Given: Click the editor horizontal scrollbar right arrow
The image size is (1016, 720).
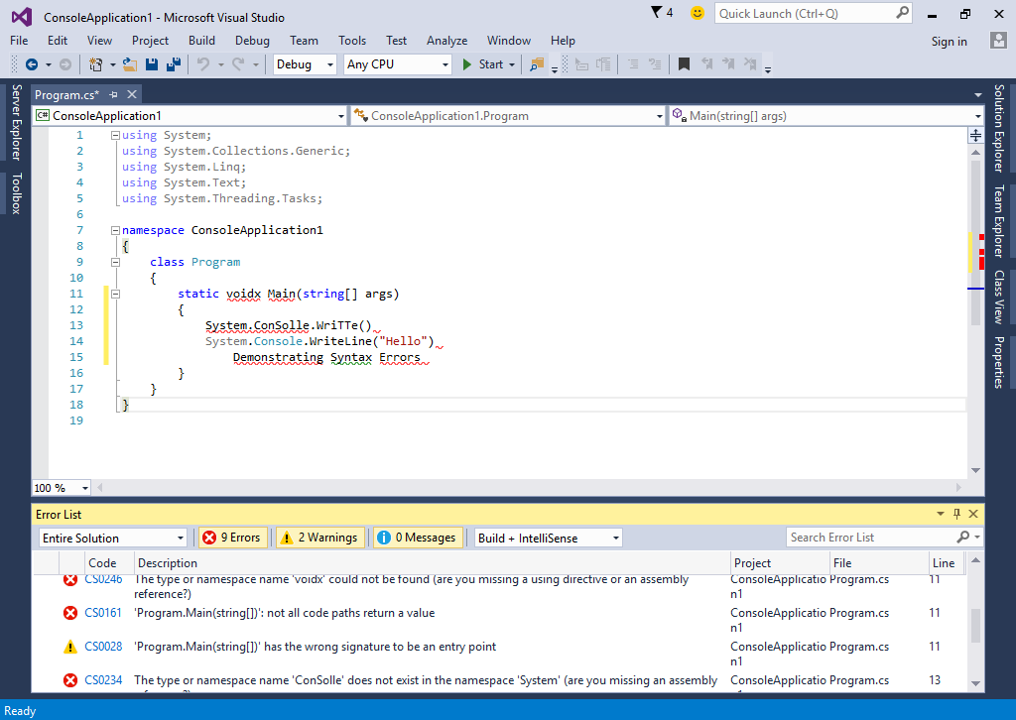Looking at the screenshot, I should coord(958,488).
